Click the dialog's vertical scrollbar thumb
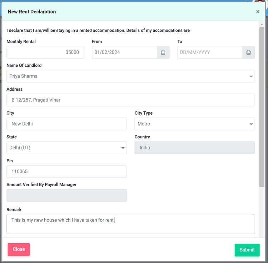The width and height of the screenshot is (268, 263). pos(262,107)
